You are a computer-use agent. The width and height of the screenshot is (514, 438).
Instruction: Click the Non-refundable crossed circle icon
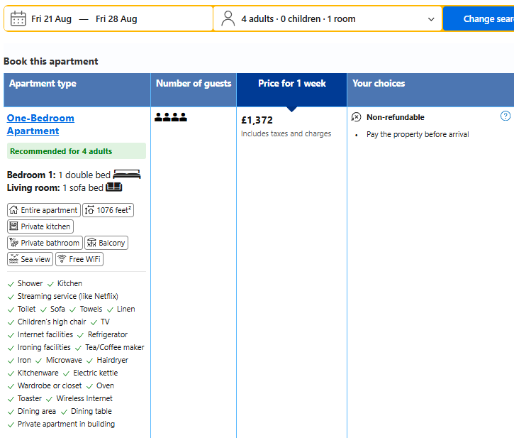[x=356, y=117]
